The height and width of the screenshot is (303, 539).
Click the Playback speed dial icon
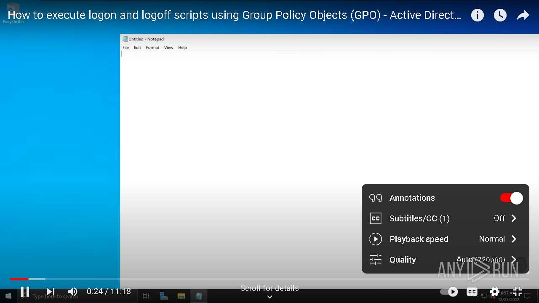point(375,239)
